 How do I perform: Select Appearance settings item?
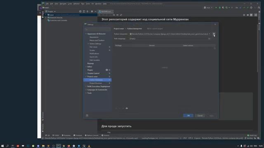[x=94, y=37]
